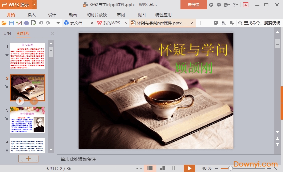Open the 开始 ribbon tab
283x172 pixels.
[11, 15]
